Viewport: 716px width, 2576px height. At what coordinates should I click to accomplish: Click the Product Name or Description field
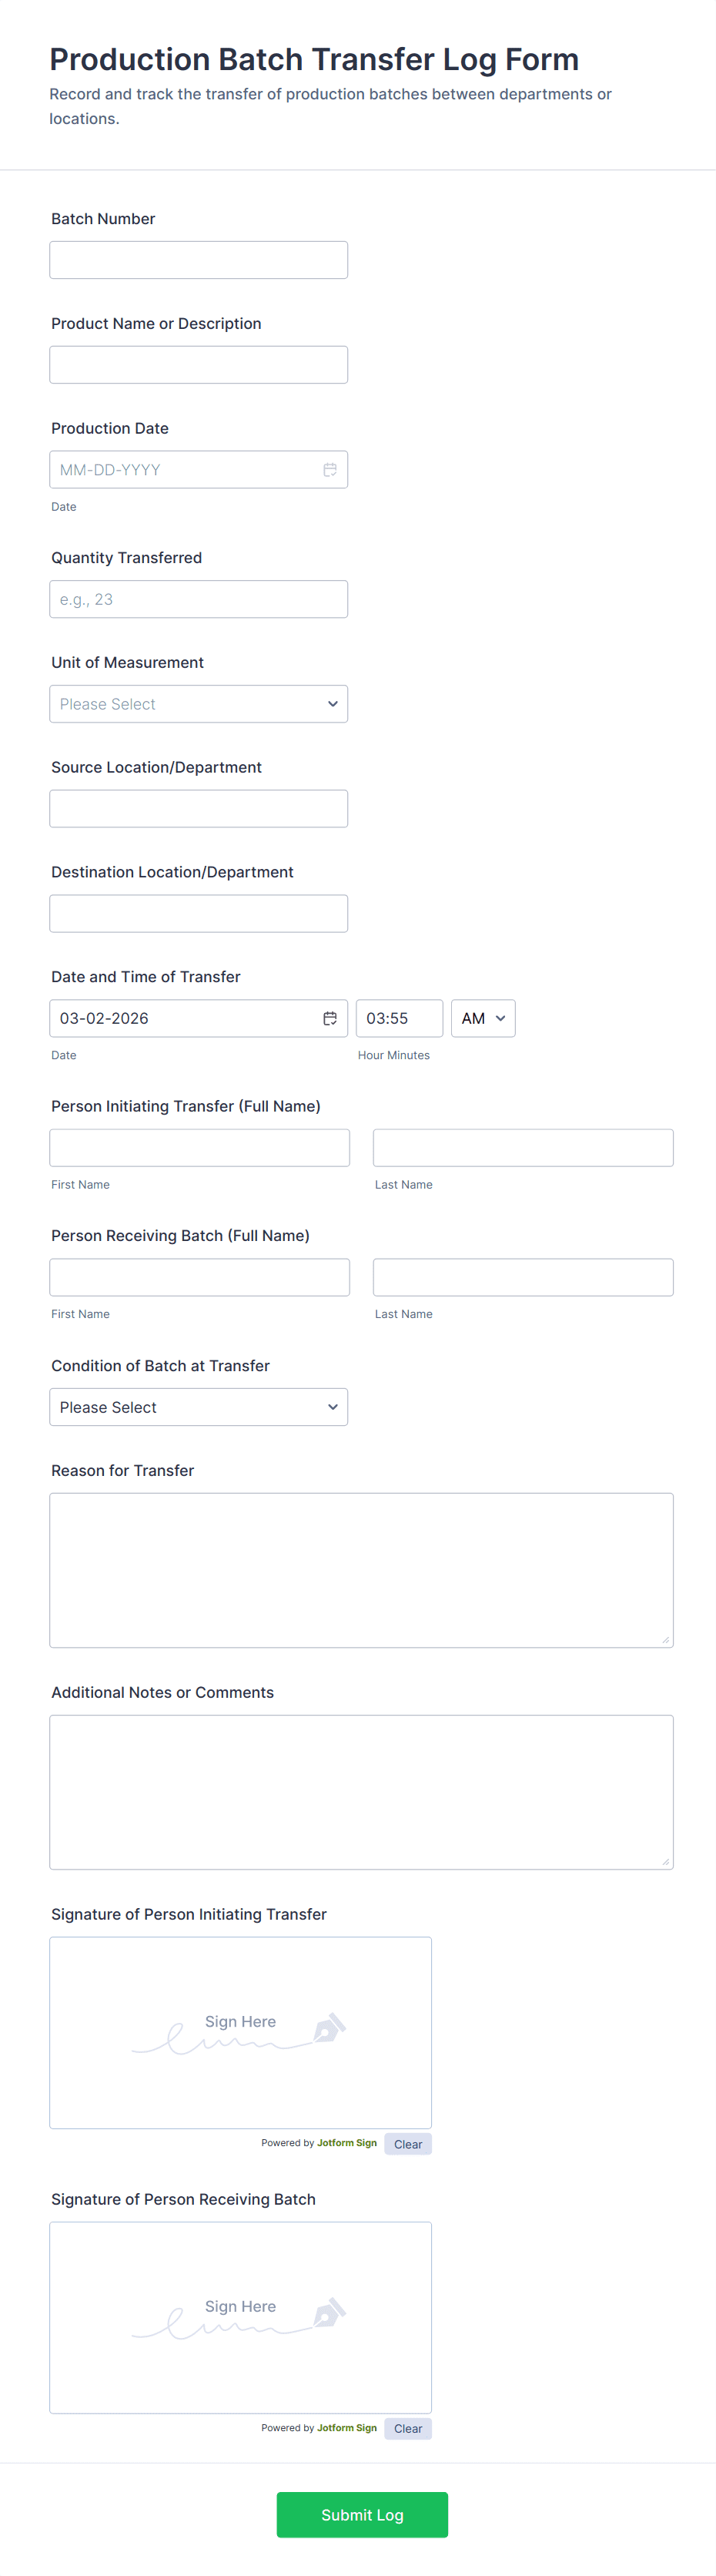coord(199,365)
